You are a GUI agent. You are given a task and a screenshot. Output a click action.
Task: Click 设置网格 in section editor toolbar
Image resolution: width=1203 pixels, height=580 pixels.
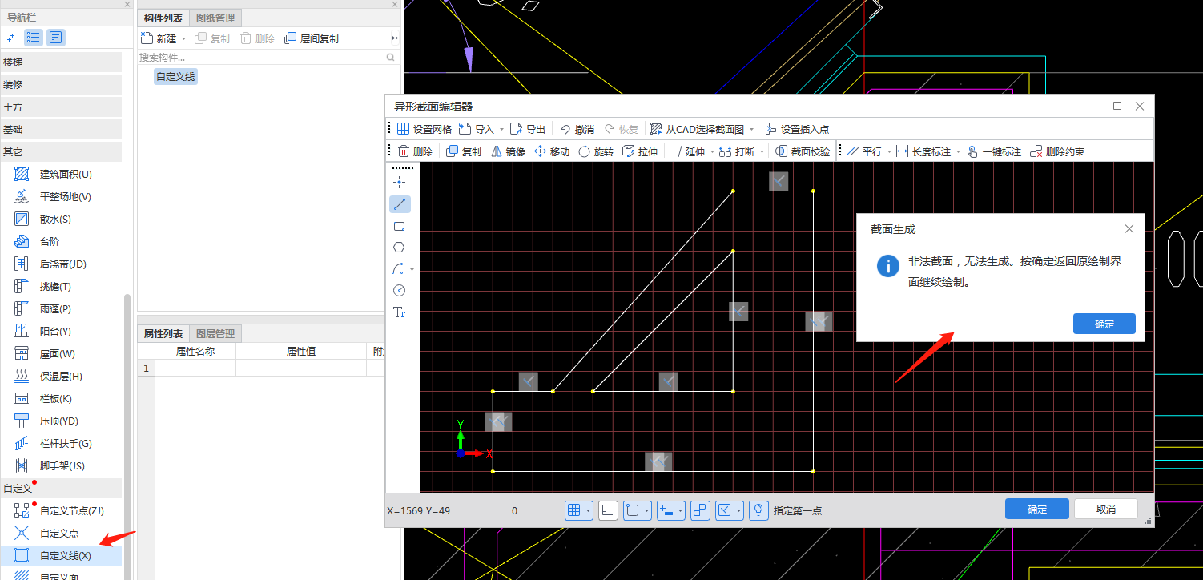click(x=424, y=129)
